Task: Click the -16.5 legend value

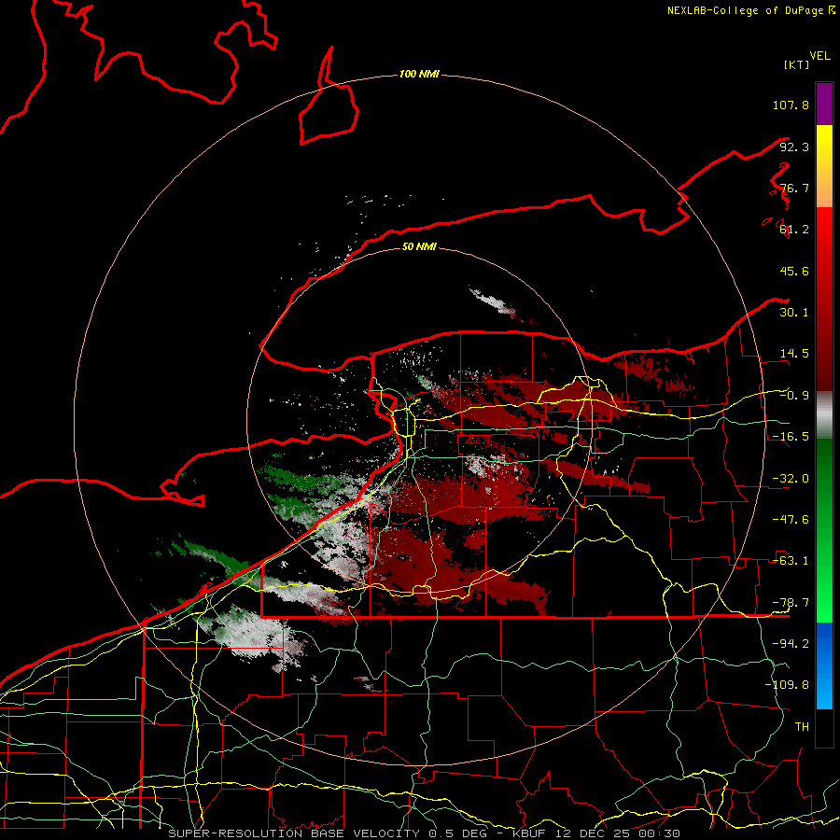Action: point(791,437)
